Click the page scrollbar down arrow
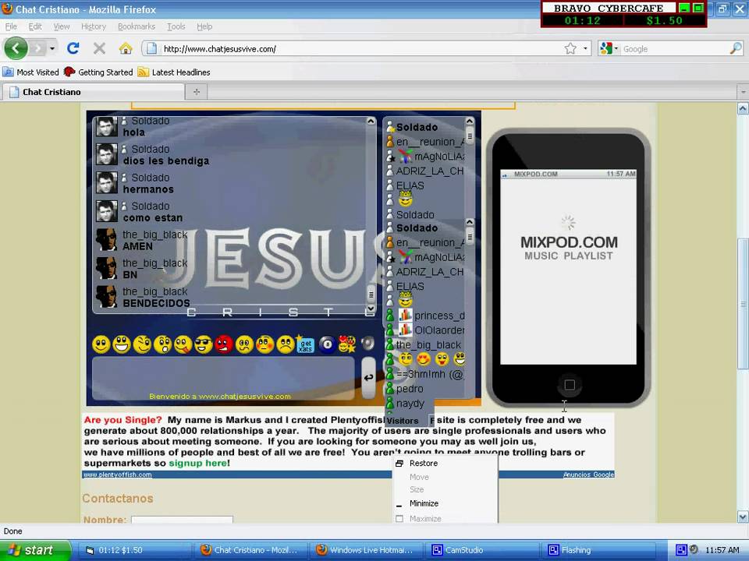Screen dimensions: 749x561 point(743,517)
